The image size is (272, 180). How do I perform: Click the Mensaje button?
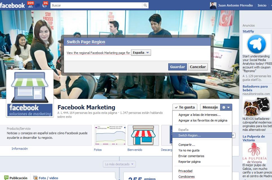[210, 107]
